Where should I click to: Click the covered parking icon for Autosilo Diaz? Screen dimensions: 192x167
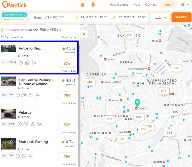(x=27, y=62)
